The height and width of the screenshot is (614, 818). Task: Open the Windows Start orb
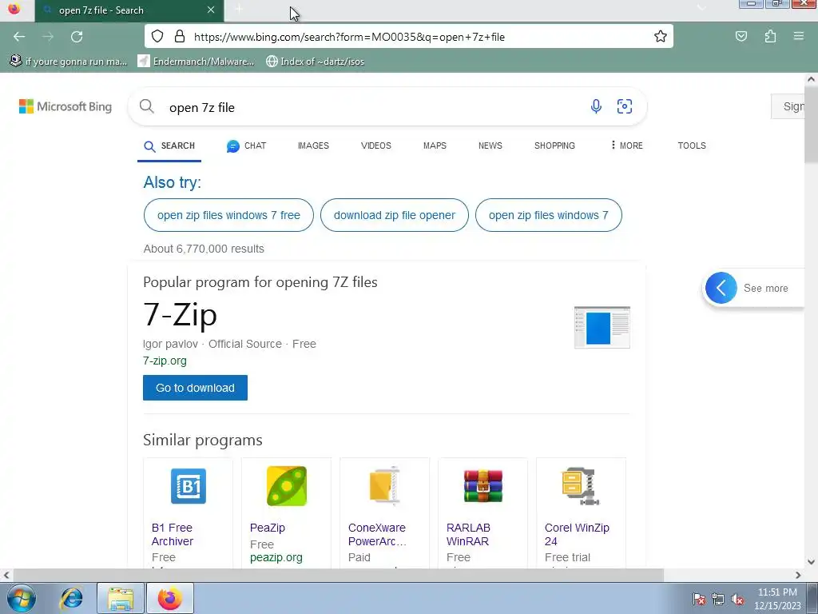pos(22,598)
